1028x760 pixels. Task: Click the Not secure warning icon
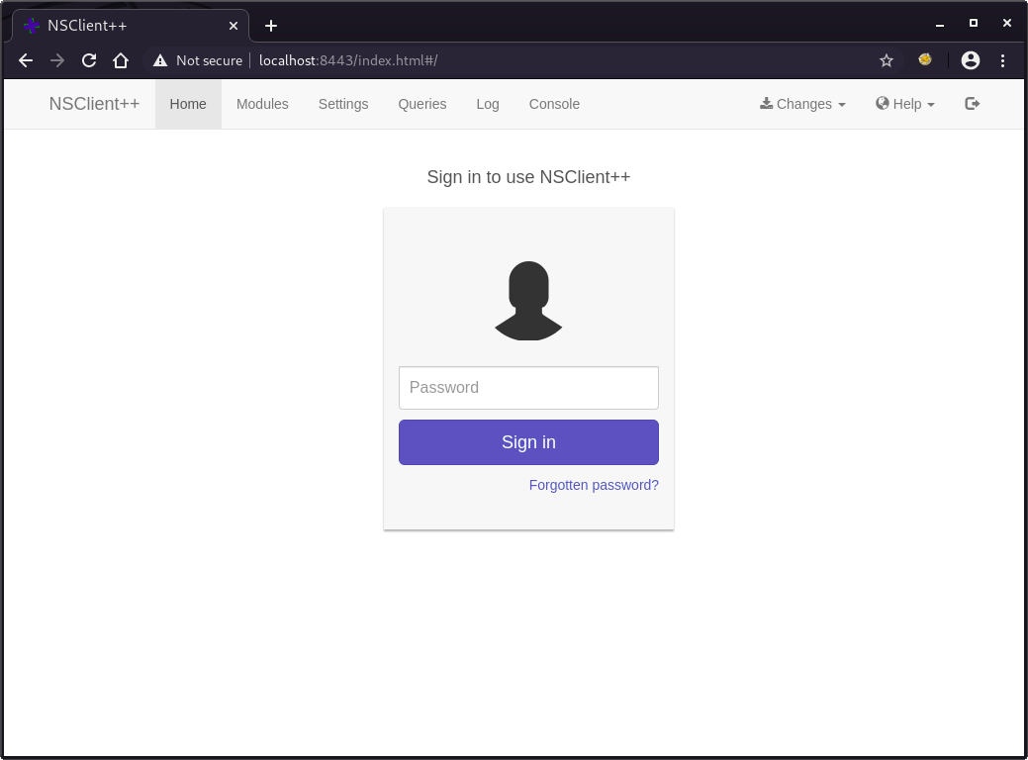[x=160, y=60]
